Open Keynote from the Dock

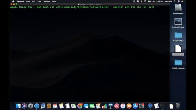coord(111,106)
